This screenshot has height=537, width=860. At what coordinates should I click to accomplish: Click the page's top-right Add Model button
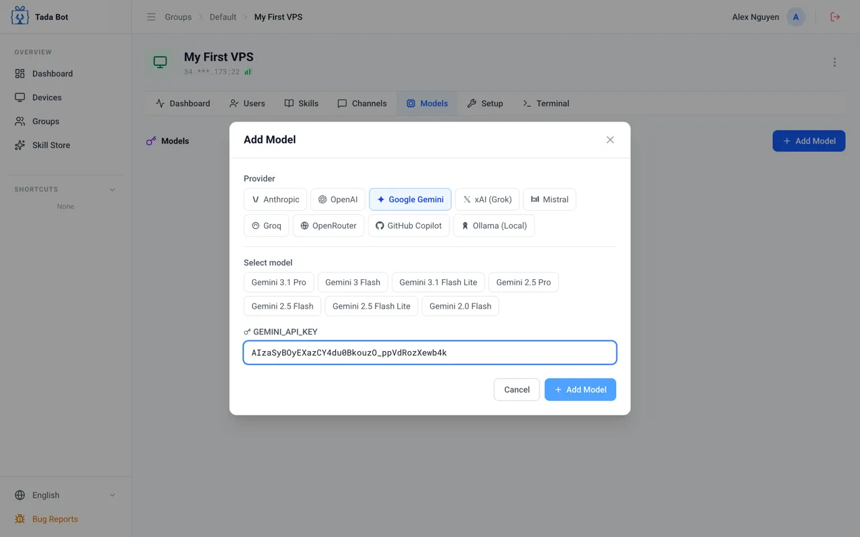coord(809,141)
